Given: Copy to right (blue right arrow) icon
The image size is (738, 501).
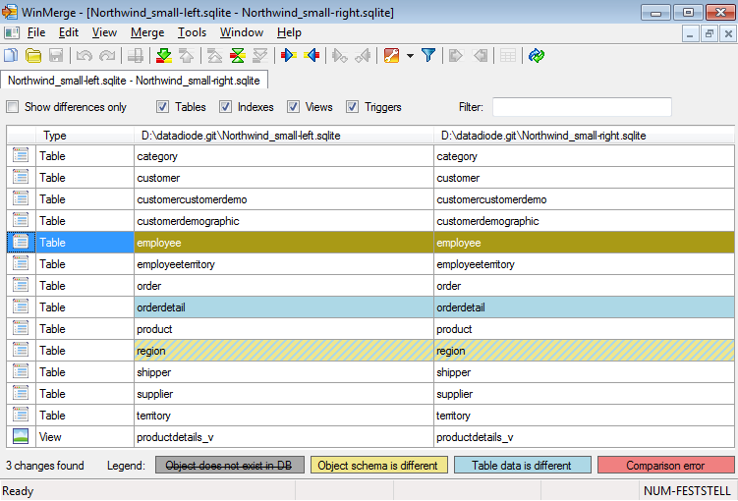Looking at the screenshot, I should click(x=289, y=56).
